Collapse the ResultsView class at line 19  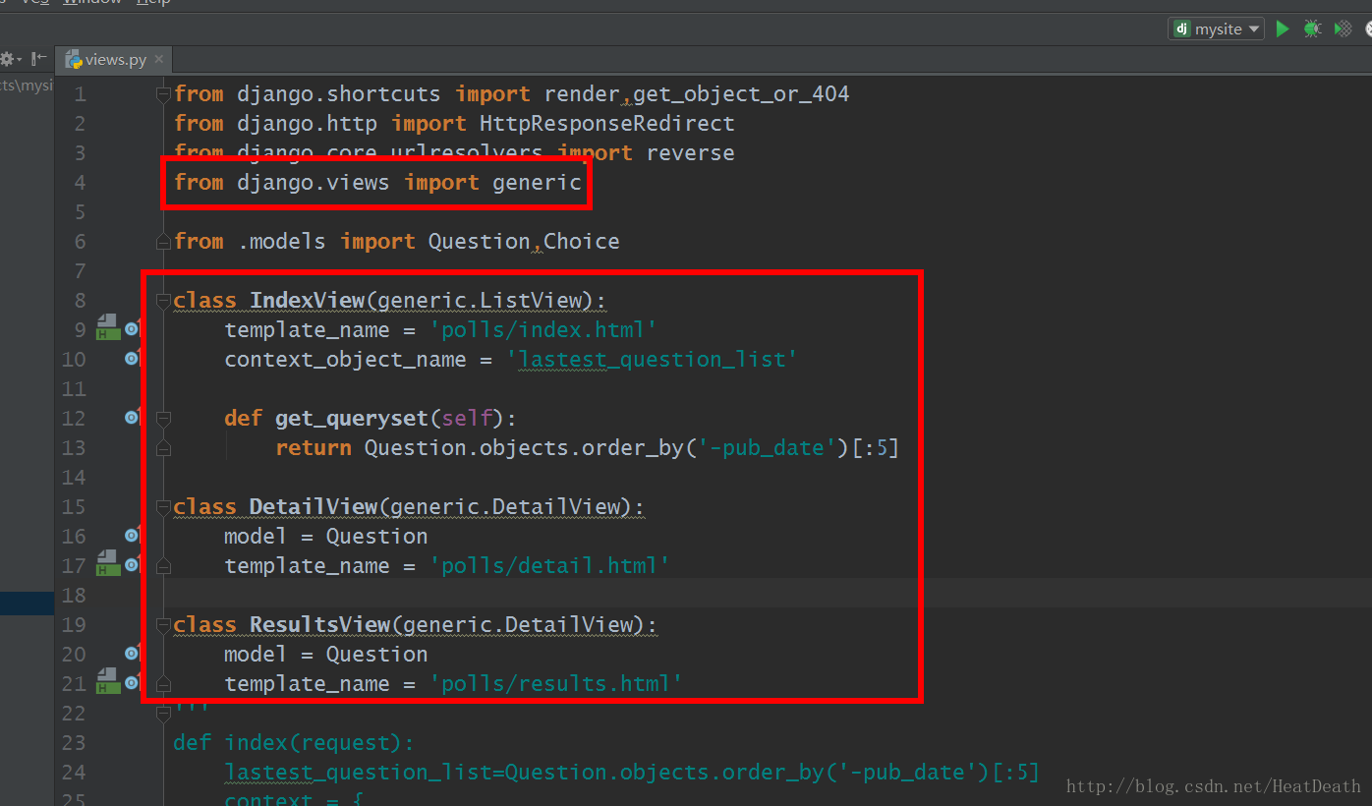click(164, 625)
